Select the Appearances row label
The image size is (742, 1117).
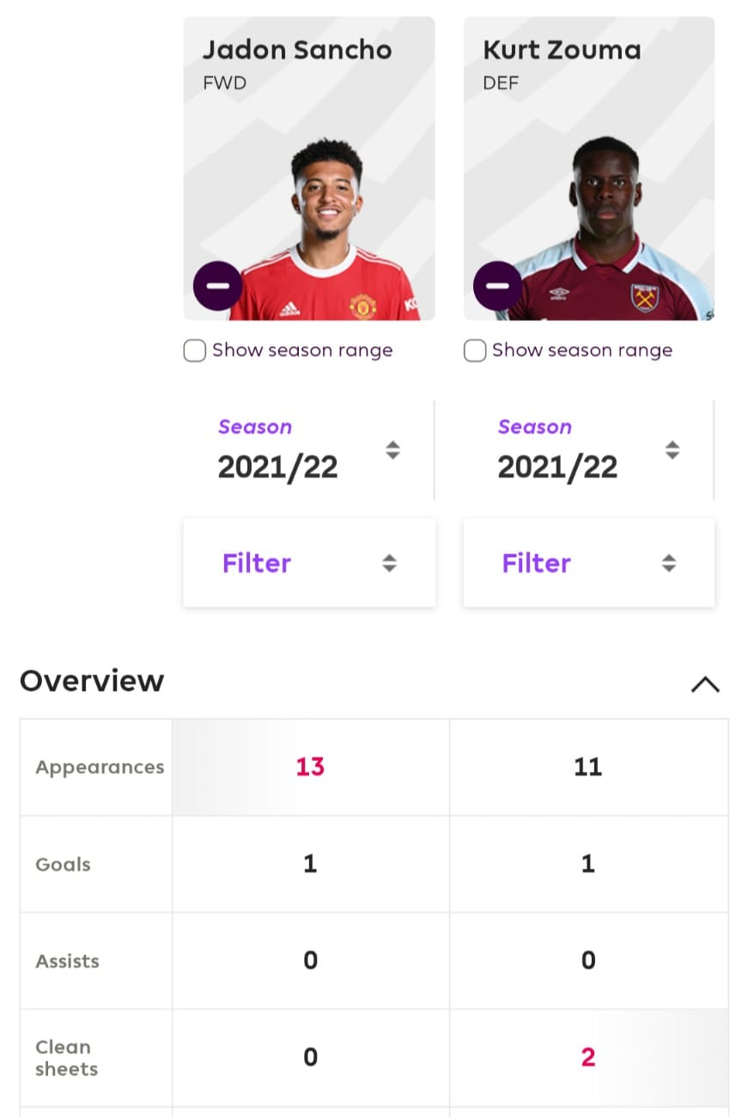[x=100, y=768]
